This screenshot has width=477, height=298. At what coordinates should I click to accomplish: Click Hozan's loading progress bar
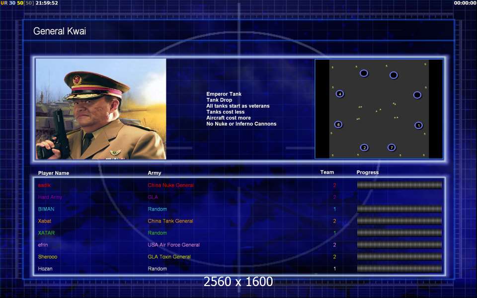click(x=399, y=269)
